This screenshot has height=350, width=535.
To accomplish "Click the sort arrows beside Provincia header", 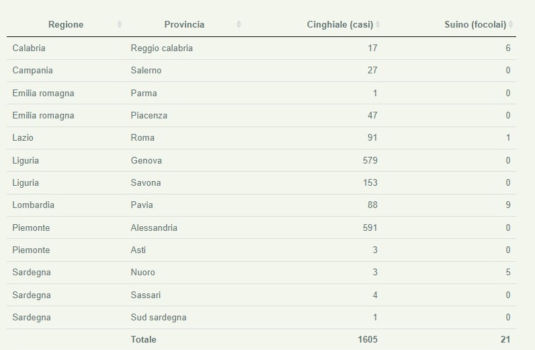I will 239,25.
